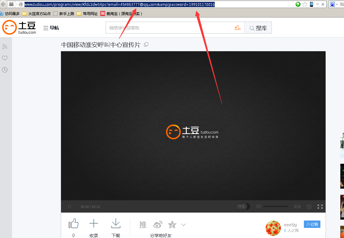
Task: Like the video with thumbs-up icon
Action: point(74,224)
